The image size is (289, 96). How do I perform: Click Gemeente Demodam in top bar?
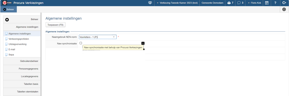212,3
